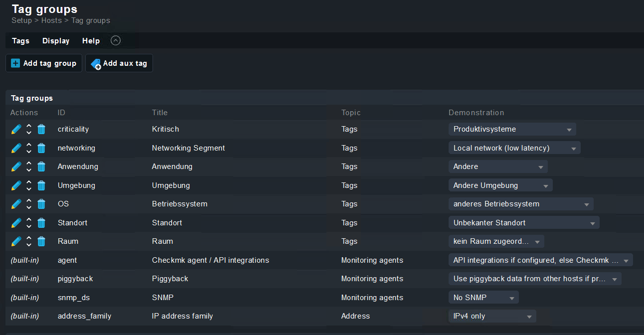
Task: Click trash icon for Standort row
Action: [41, 223]
